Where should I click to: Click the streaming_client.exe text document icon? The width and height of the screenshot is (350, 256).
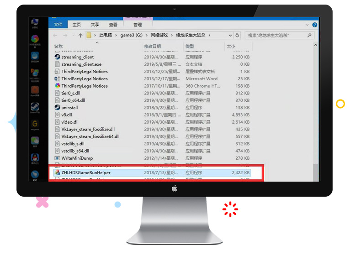coord(58,64)
